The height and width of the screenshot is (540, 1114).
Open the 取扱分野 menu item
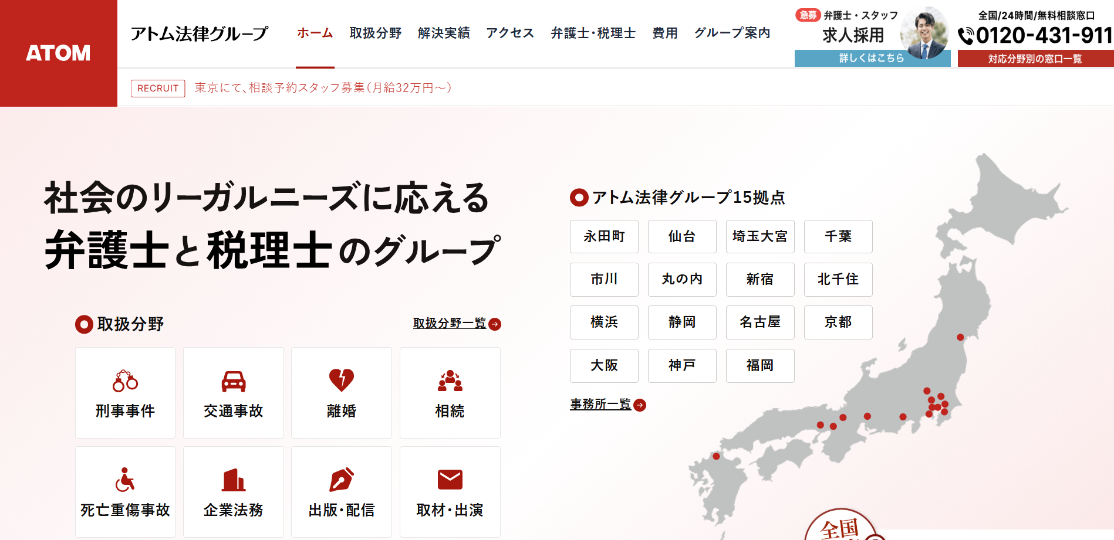pos(376,33)
